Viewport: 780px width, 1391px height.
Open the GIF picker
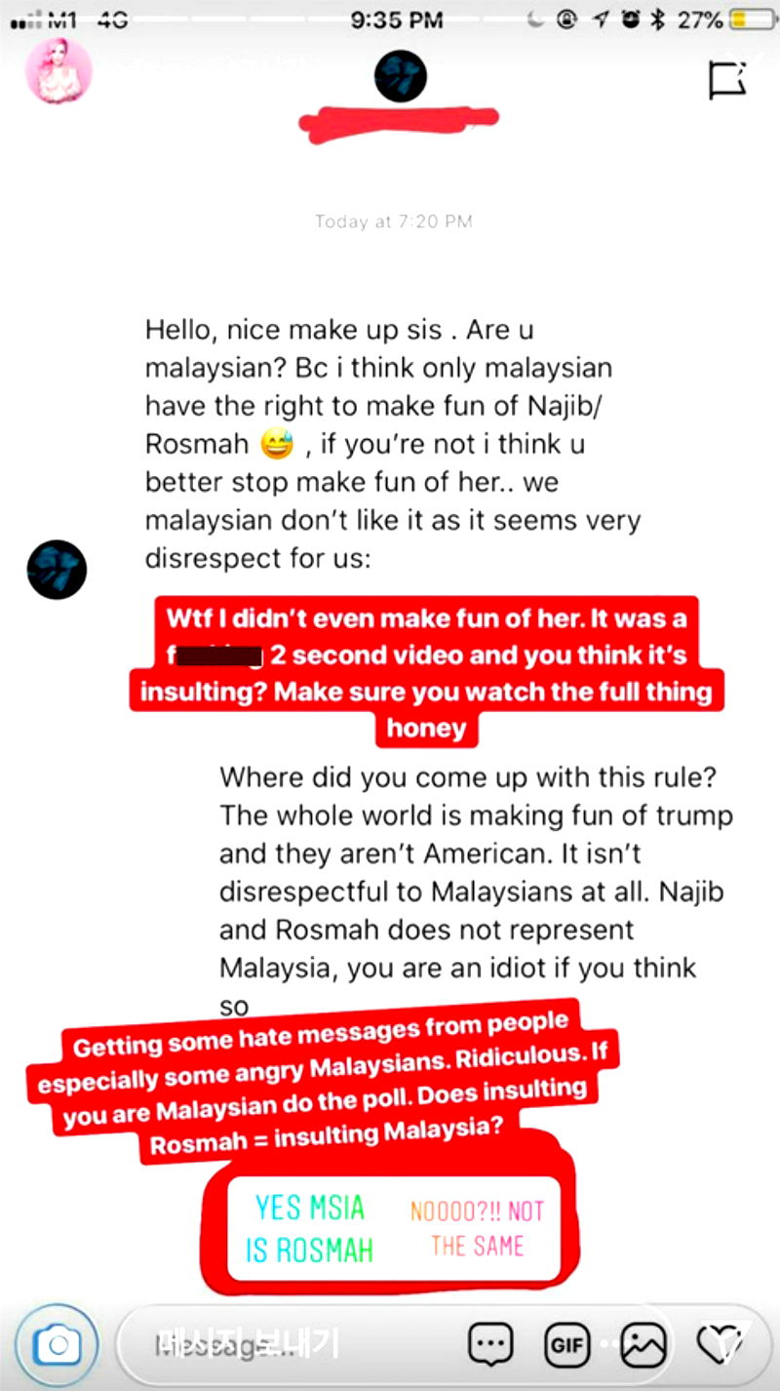point(567,1345)
